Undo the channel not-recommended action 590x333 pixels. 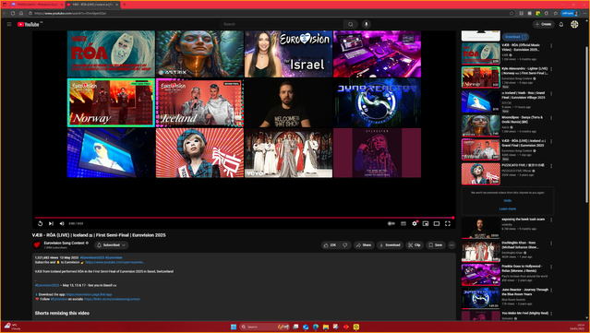[508, 201]
